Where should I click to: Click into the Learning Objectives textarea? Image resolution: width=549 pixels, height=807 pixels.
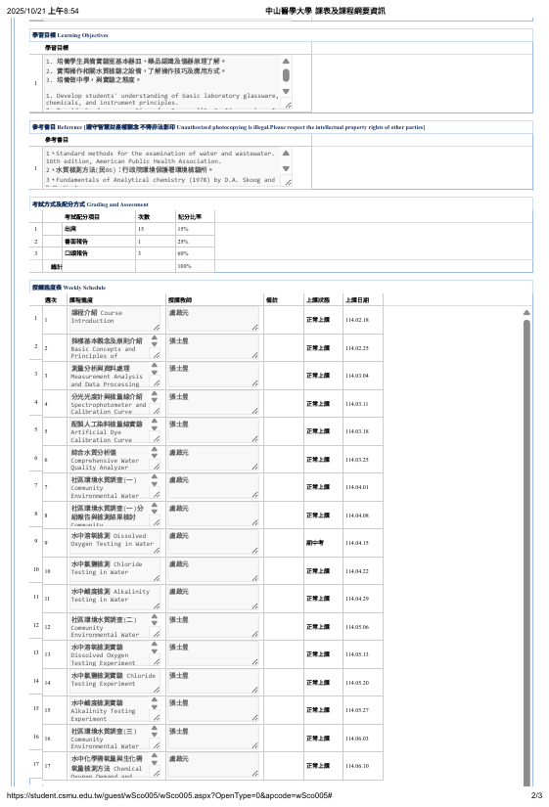click(x=168, y=82)
